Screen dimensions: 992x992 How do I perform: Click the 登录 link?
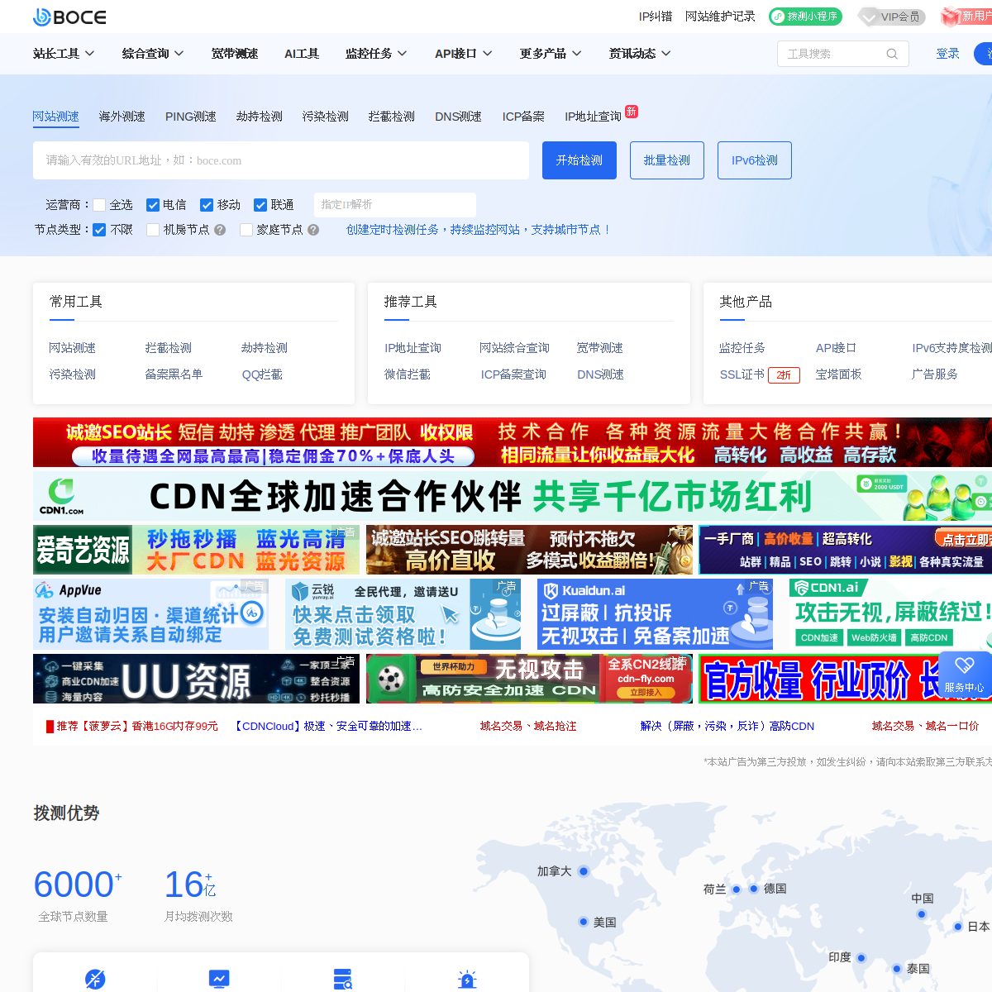[948, 54]
